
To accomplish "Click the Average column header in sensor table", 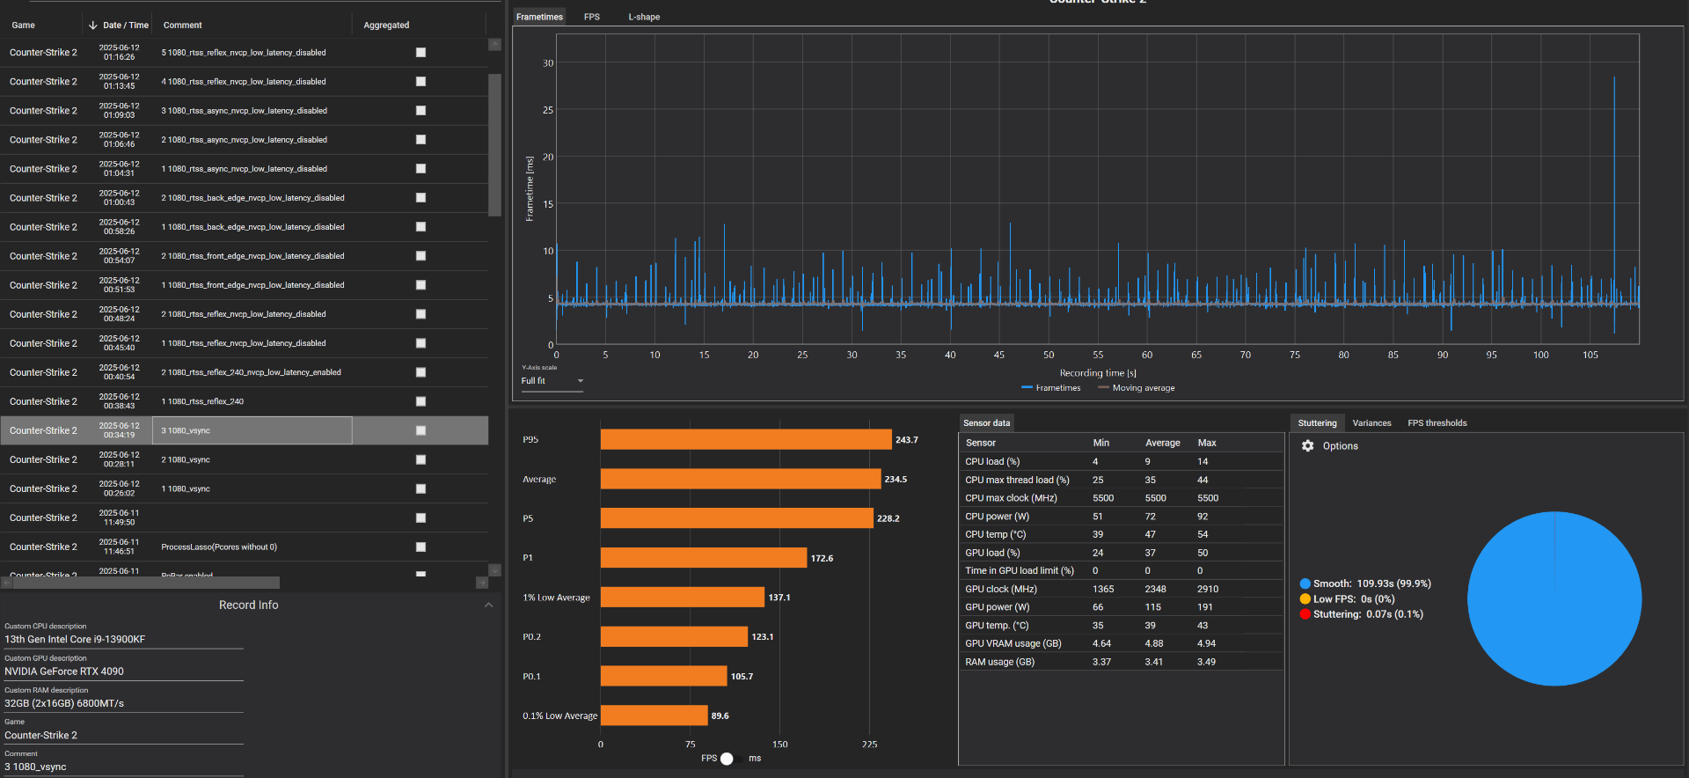I will point(1162,443).
